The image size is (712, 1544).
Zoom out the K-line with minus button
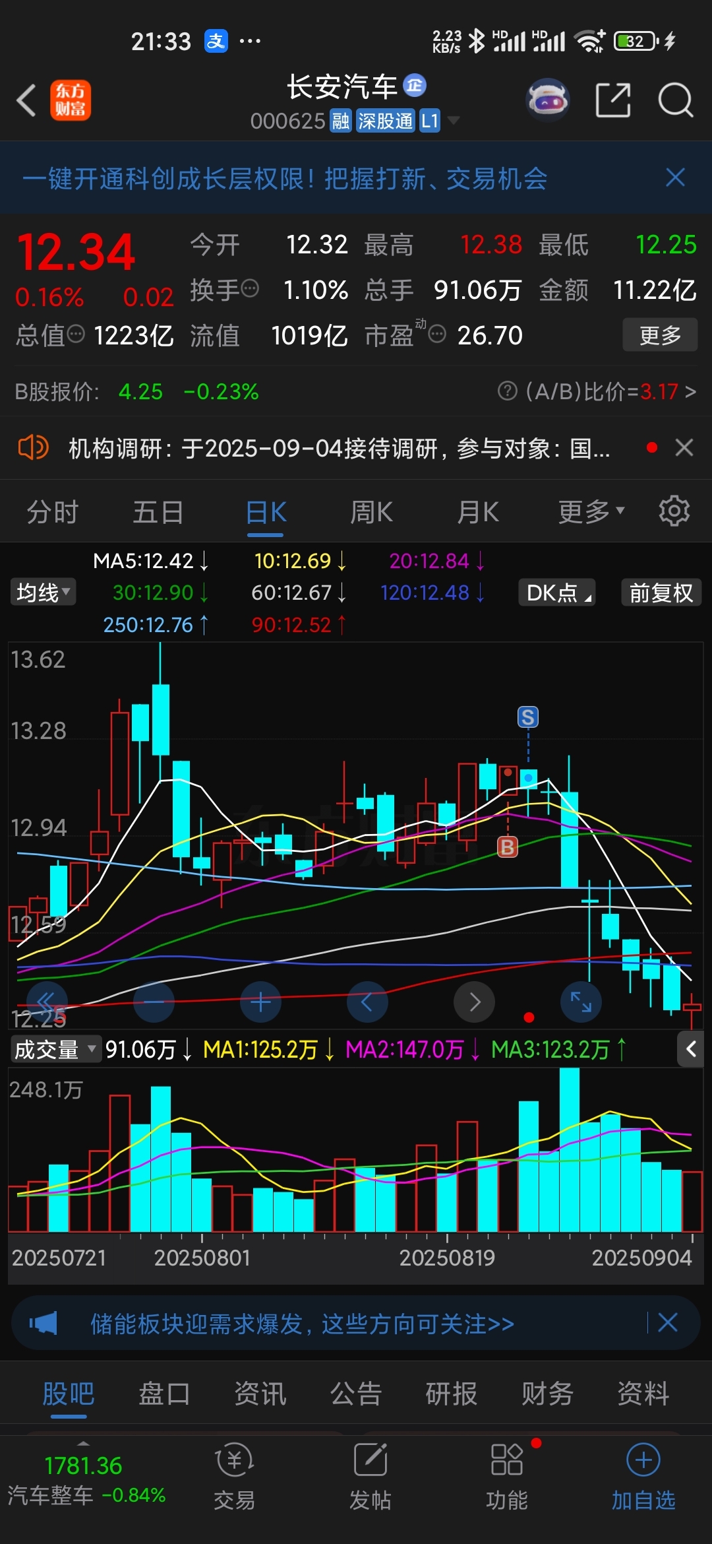(154, 1002)
